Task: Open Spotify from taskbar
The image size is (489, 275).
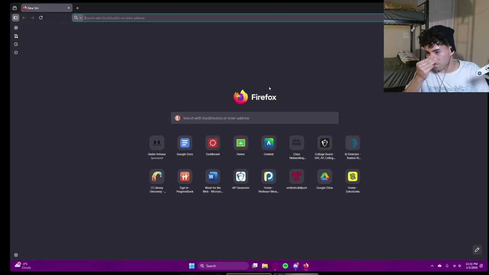Action: click(285, 266)
